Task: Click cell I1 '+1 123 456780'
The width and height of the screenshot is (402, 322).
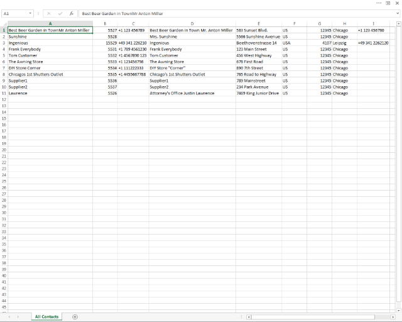Action: 374,30
